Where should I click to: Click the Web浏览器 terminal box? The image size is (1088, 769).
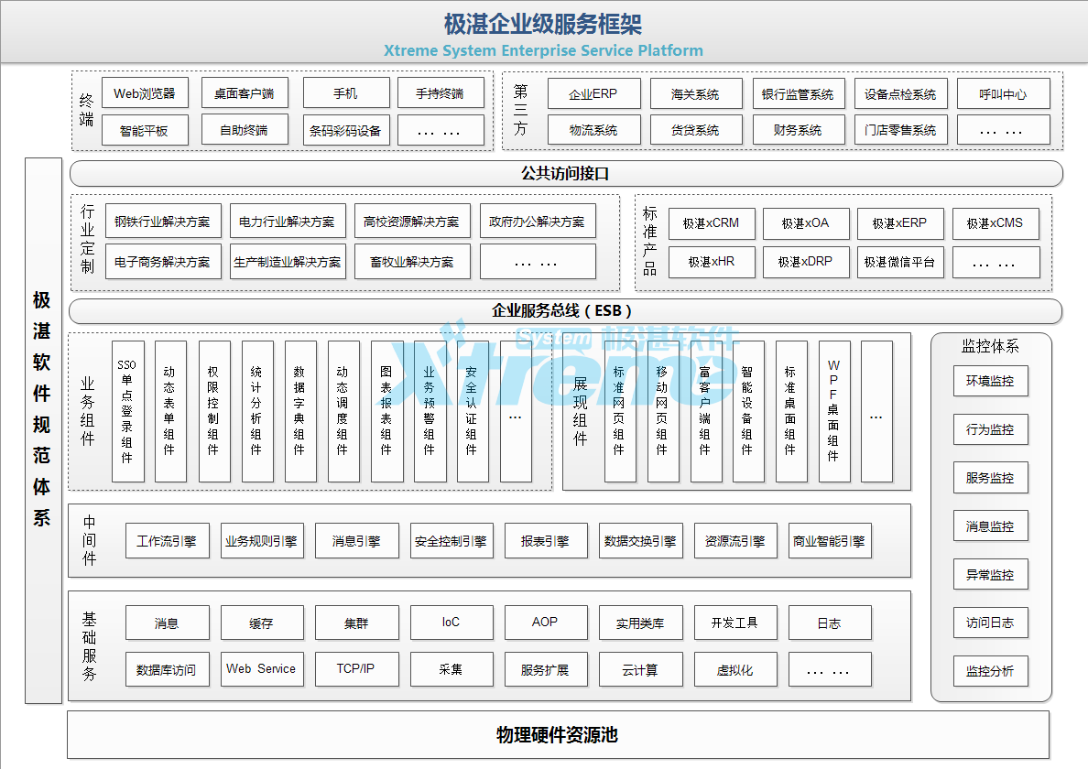click(145, 93)
